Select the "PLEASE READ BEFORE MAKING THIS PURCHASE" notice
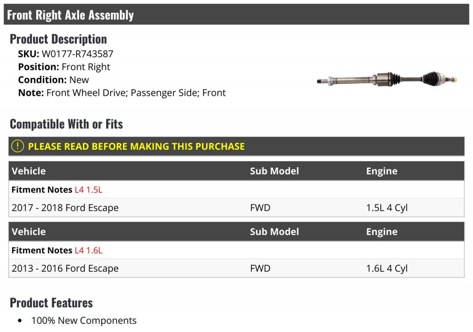Viewport: 473px width, 332px height. pyautogui.click(x=136, y=146)
